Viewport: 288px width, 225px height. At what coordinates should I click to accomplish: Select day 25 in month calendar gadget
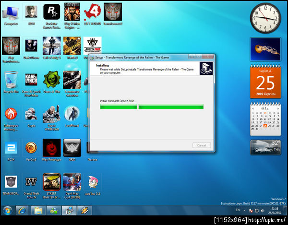[x=265, y=126]
